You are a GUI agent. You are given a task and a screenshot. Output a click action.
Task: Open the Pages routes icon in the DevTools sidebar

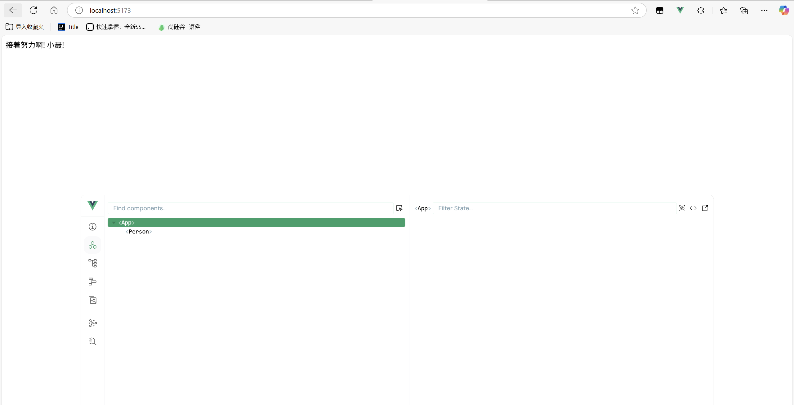pos(92,263)
